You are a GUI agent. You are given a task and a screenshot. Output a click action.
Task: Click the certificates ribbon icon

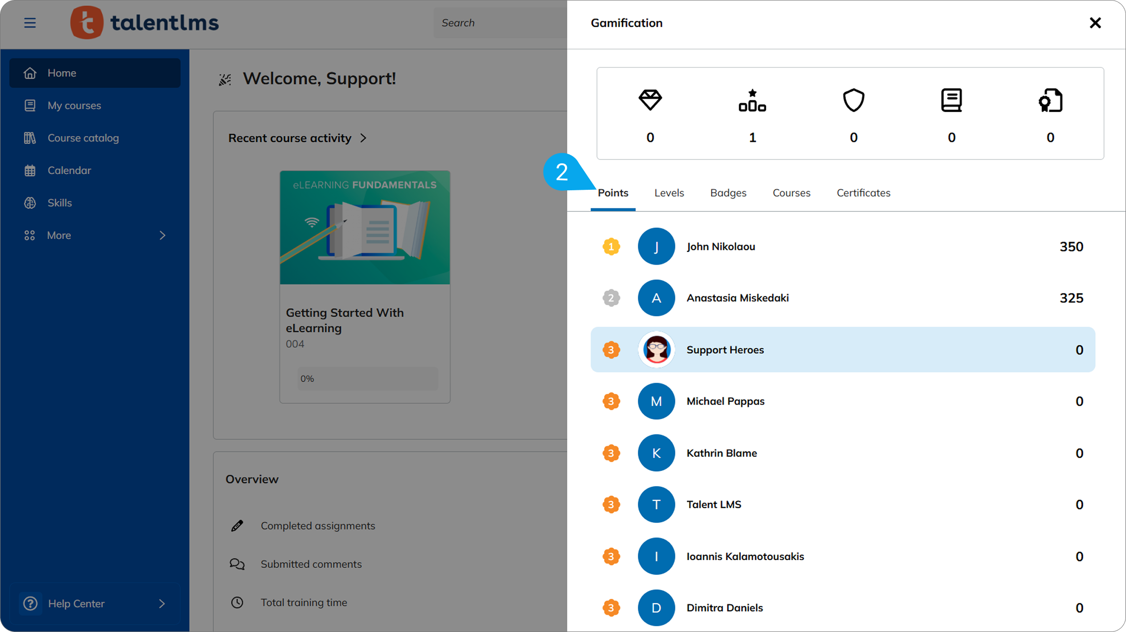1051,100
